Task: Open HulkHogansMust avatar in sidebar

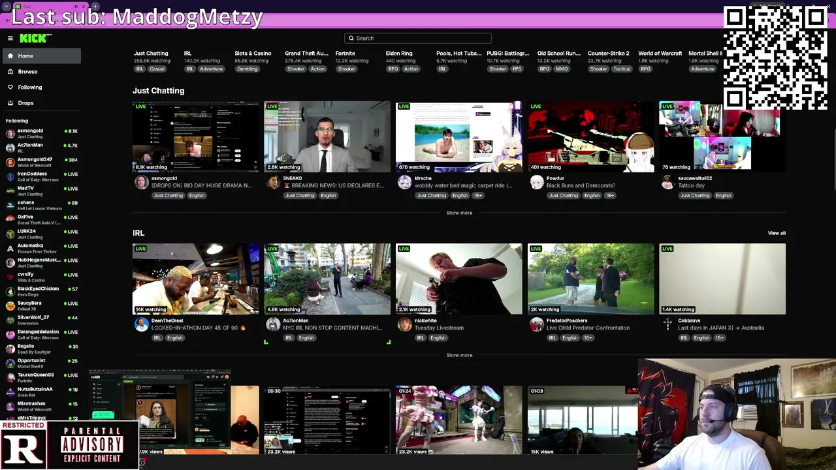Action: (10, 263)
